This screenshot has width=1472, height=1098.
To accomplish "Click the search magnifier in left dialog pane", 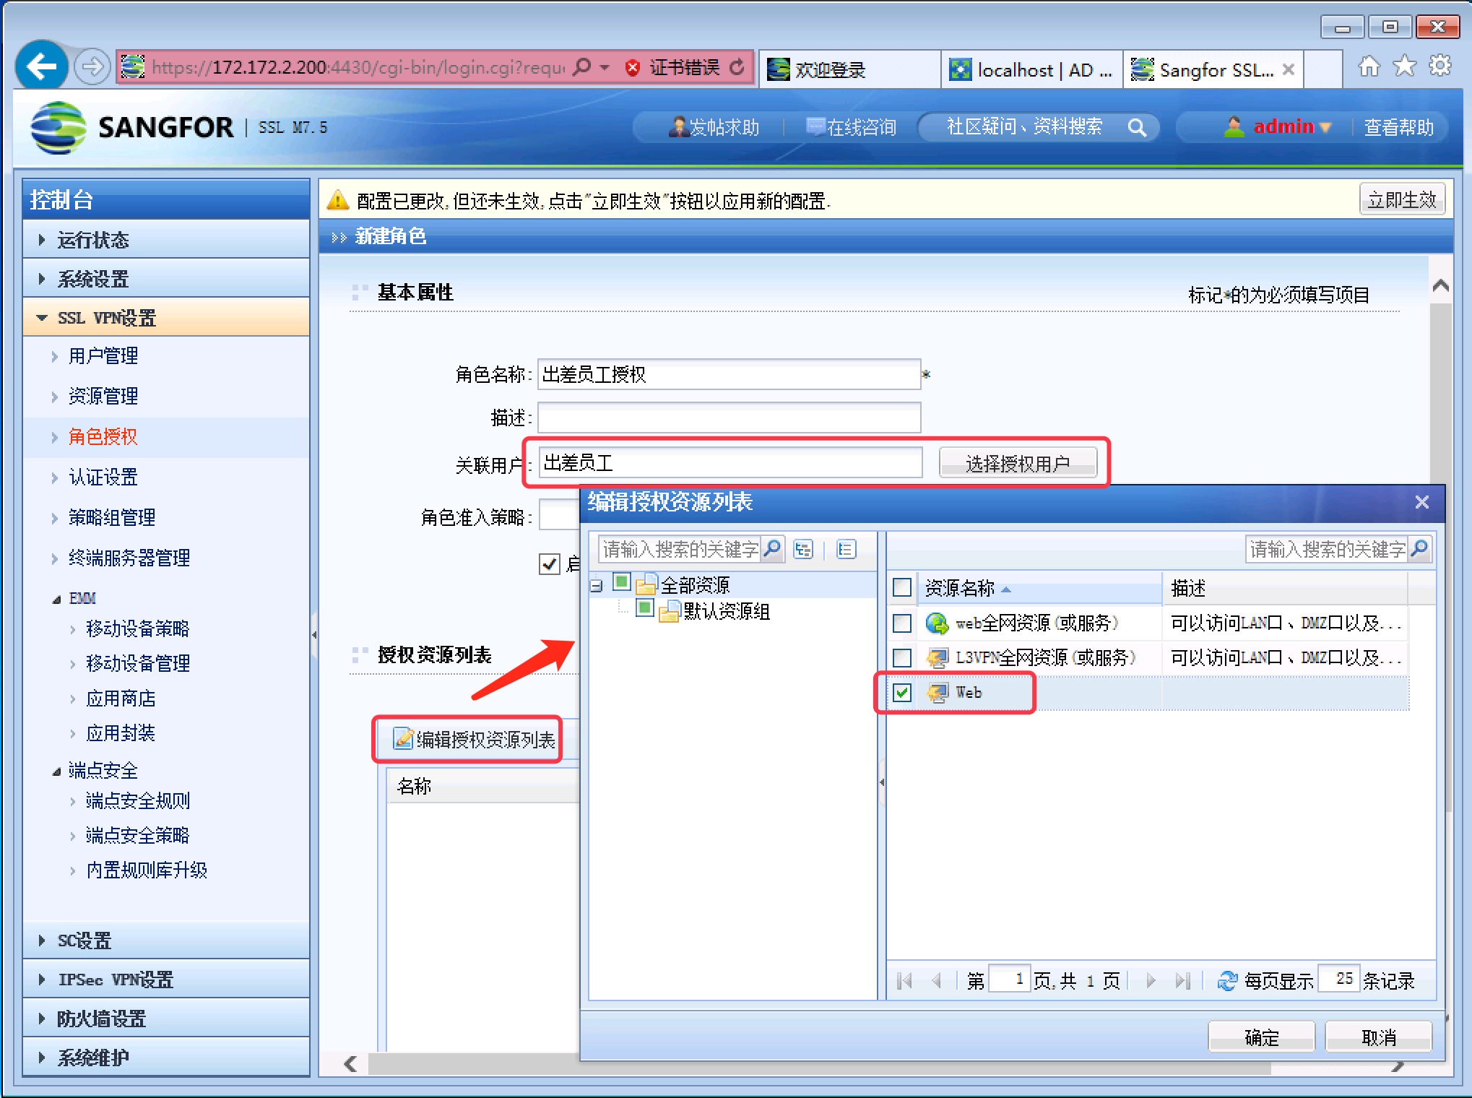I will 772,549.
